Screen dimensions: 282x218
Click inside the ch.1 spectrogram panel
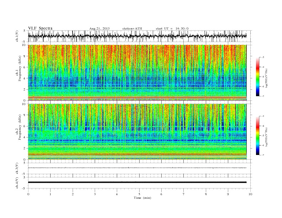coord(137,73)
